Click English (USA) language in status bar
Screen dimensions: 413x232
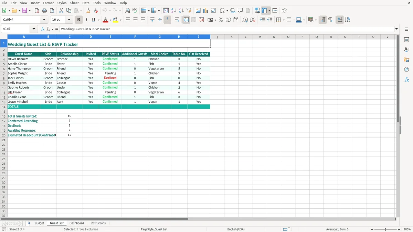[236, 229]
